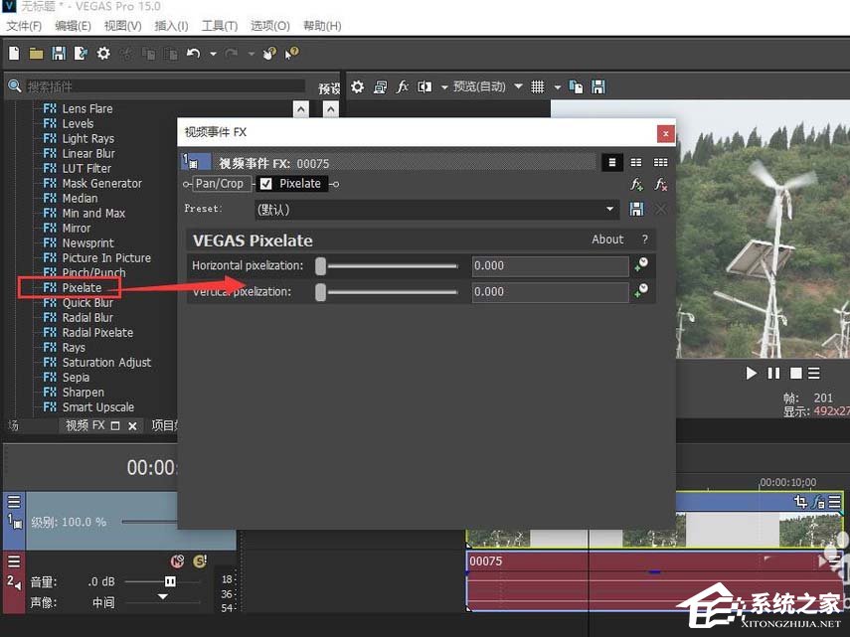Click the About link in Pixelate panel
The height and width of the screenshot is (637, 850).
[x=607, y=239]
